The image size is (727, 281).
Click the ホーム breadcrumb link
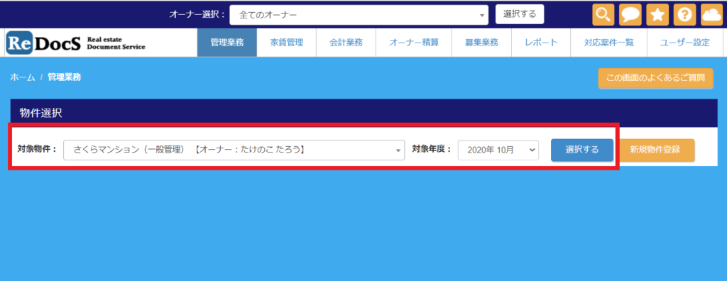pos(23,77)
